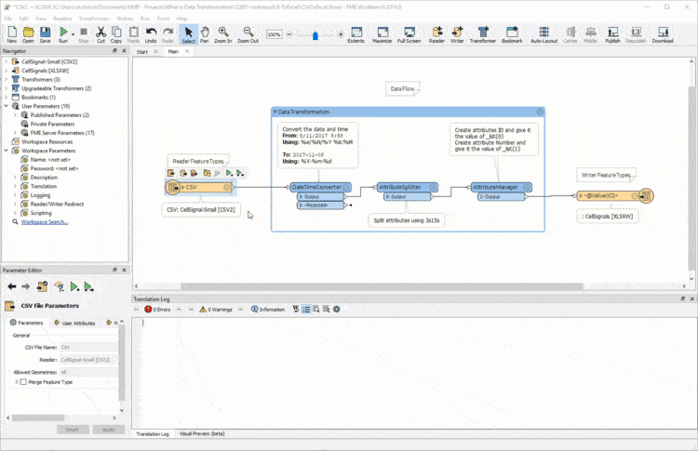
Task: Close the Main canvas tab
Action: [x=187, y=51]
